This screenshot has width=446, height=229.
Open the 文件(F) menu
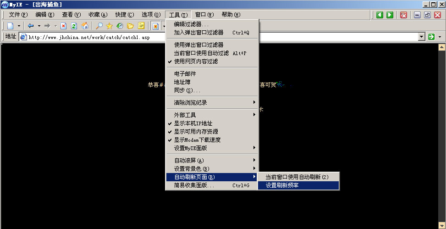[x=18, y=15]
